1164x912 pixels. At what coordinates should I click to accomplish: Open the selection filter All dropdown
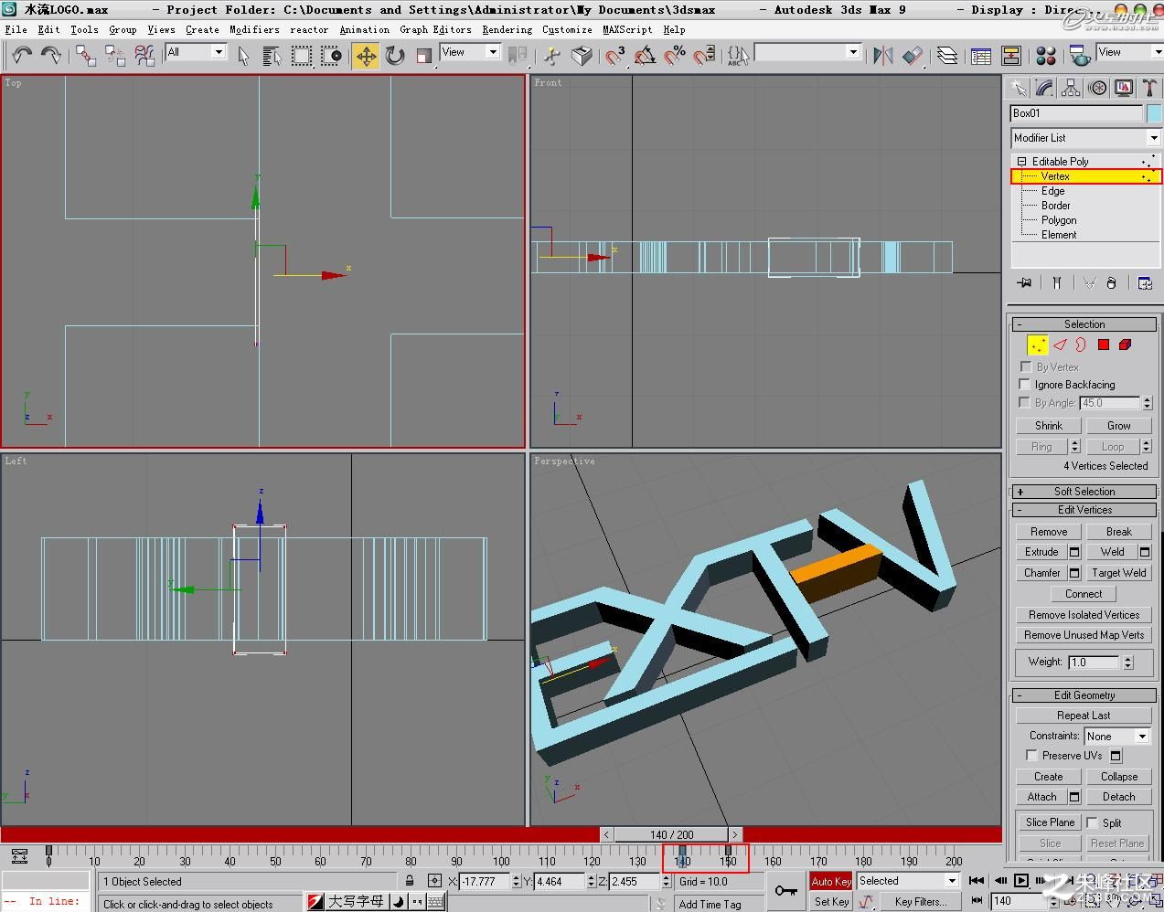(x=195, y=52)
